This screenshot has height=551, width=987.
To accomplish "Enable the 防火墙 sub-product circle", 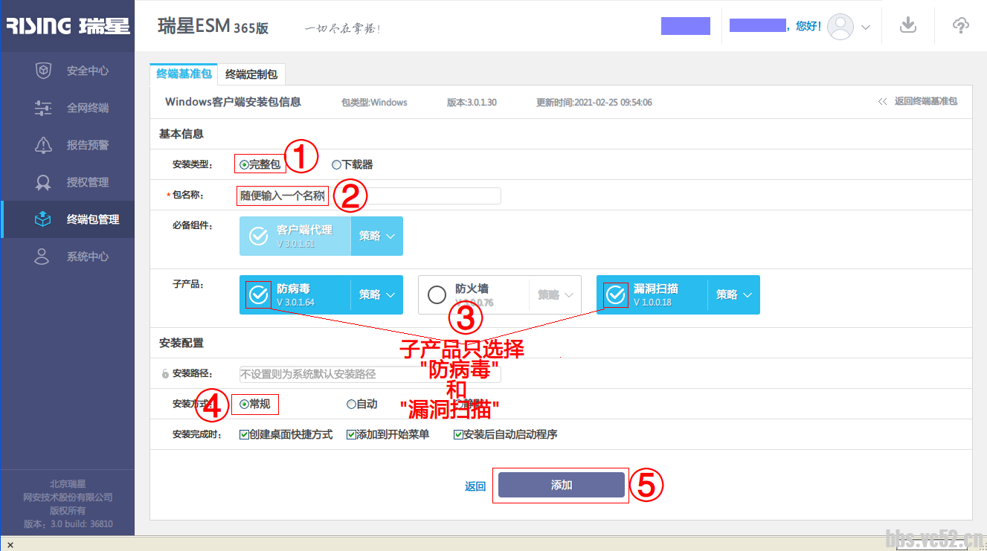I will 437,294.
